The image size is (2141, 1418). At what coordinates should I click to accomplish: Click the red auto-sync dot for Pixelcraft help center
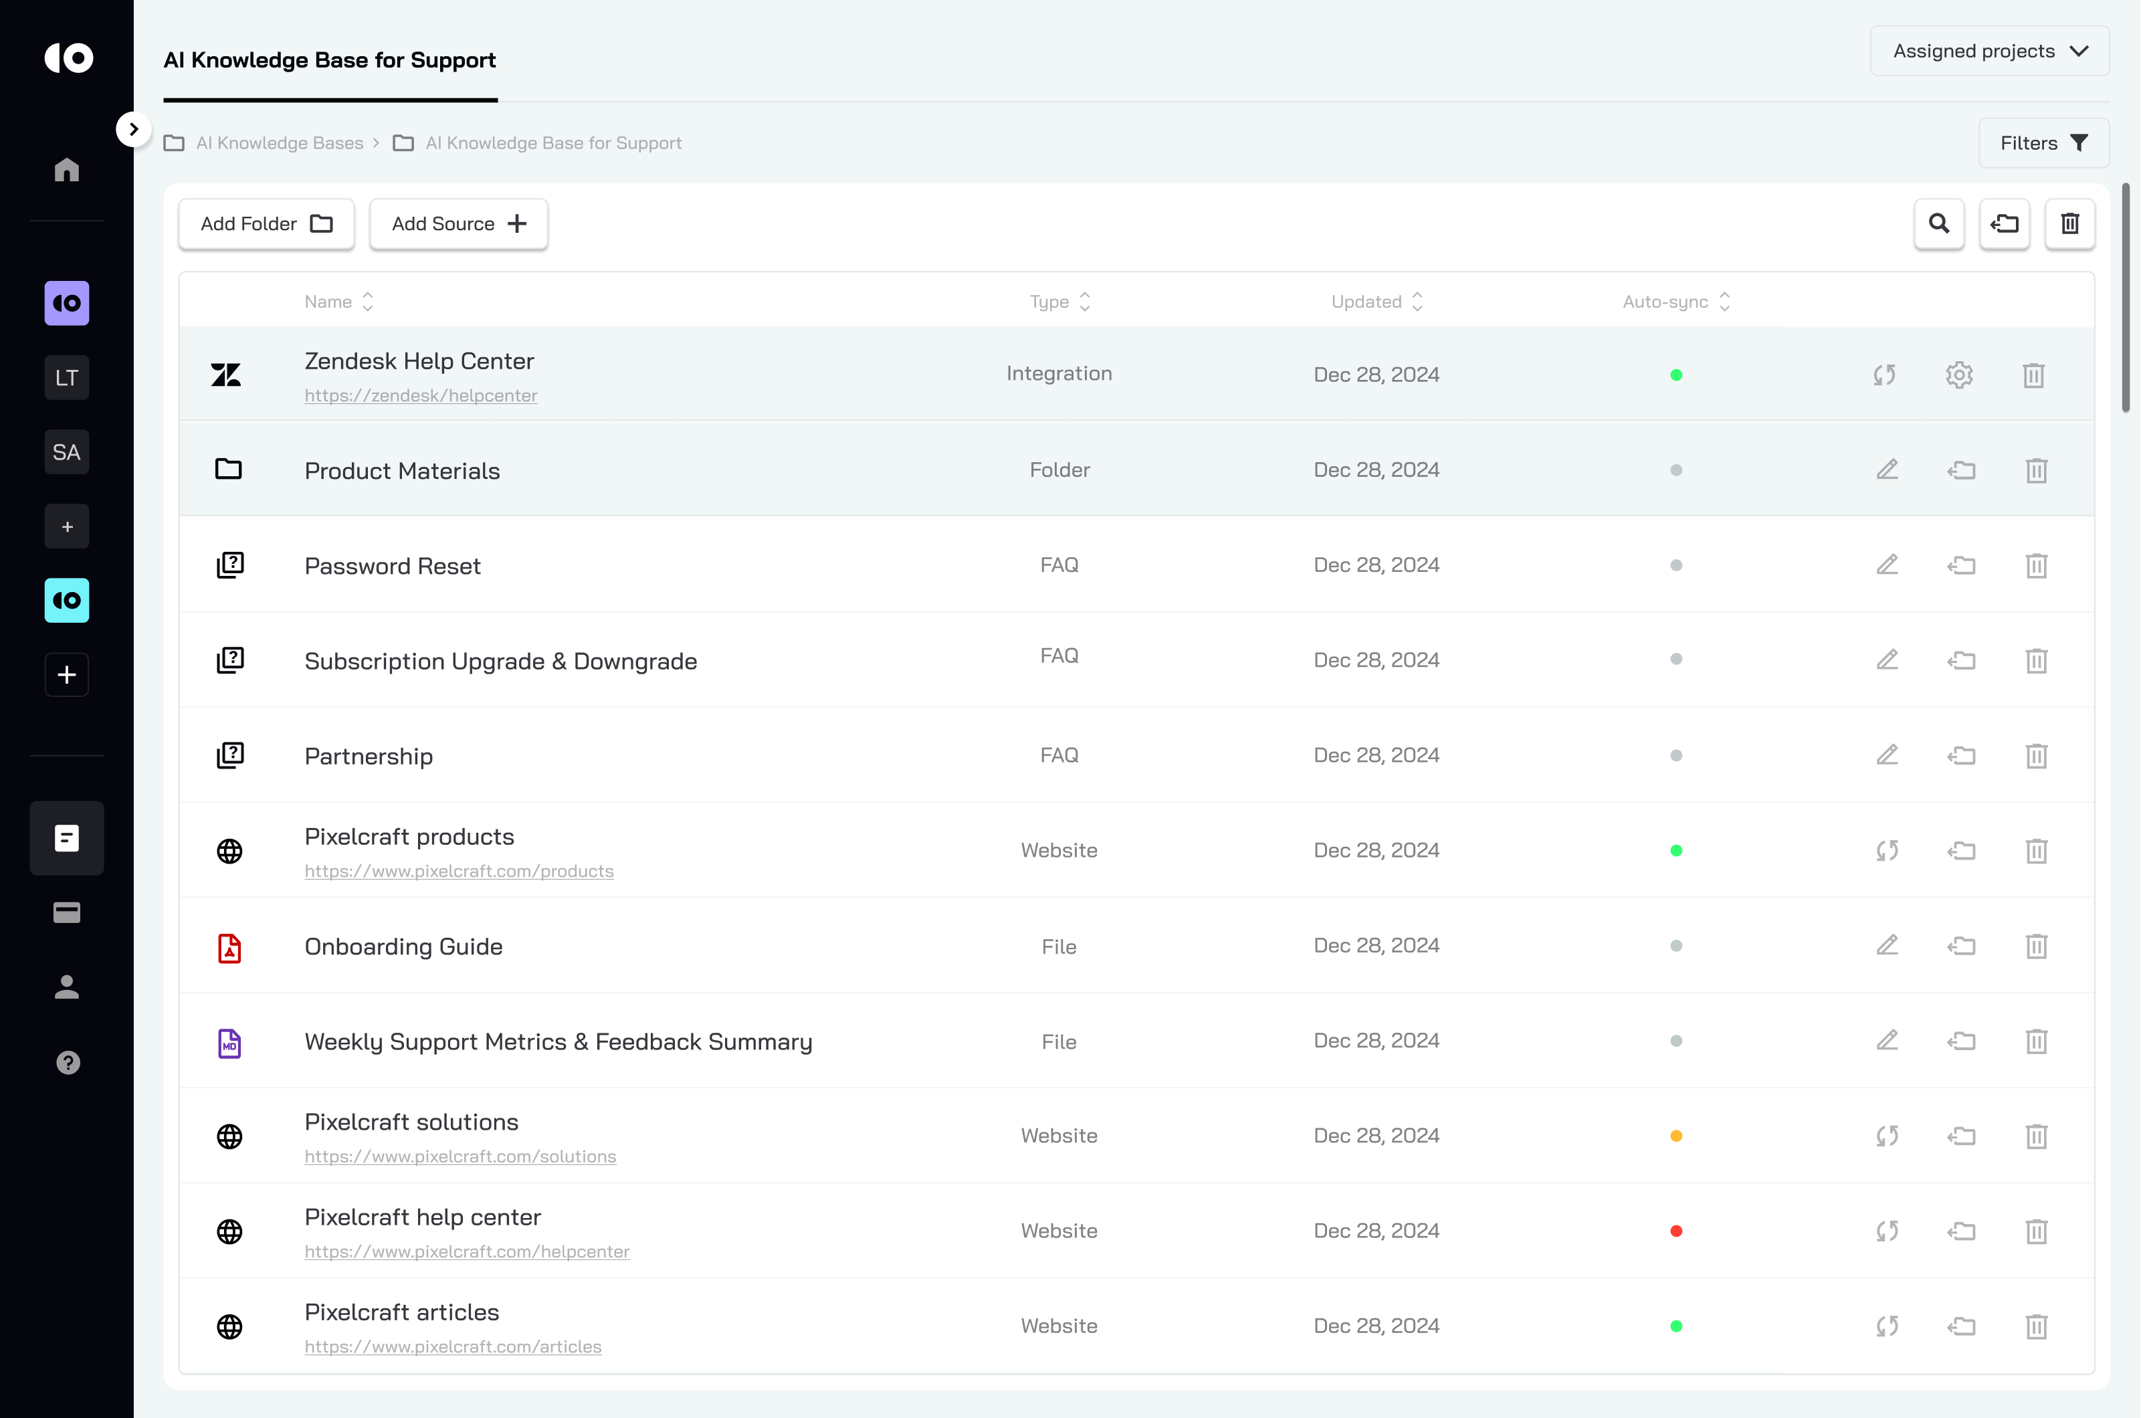point(1675,1231)
